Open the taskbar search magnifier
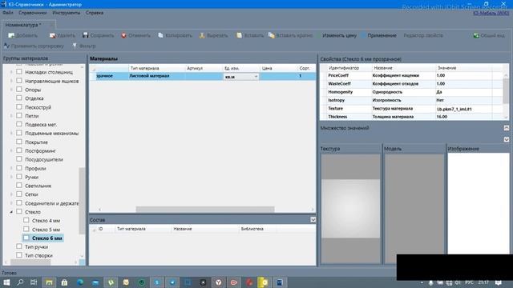Screen dimensions: 513x288 [20, 282]
